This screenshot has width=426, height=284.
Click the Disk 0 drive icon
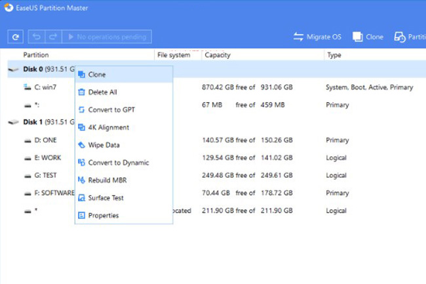coord(13,70)
